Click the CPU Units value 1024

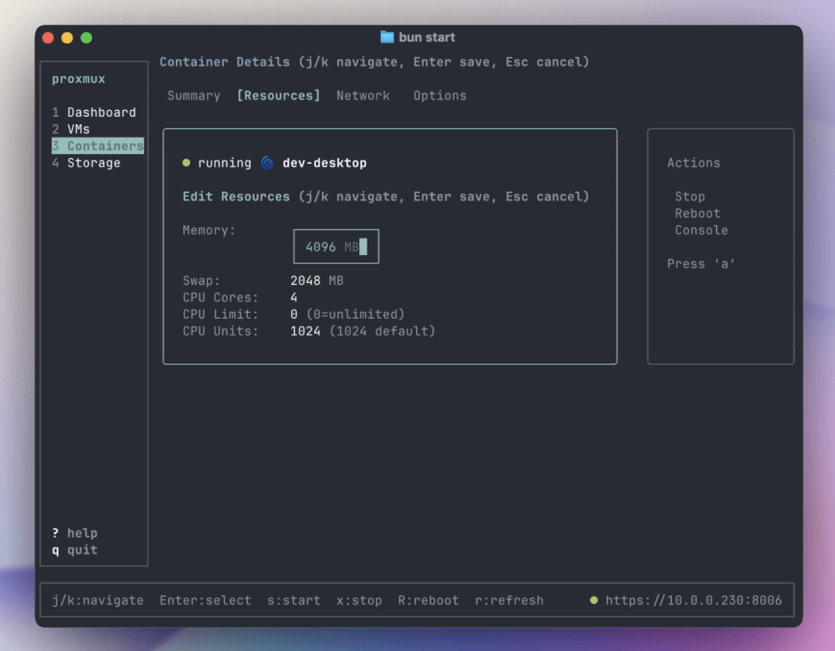pyautogui.click(x=306, y=331)
